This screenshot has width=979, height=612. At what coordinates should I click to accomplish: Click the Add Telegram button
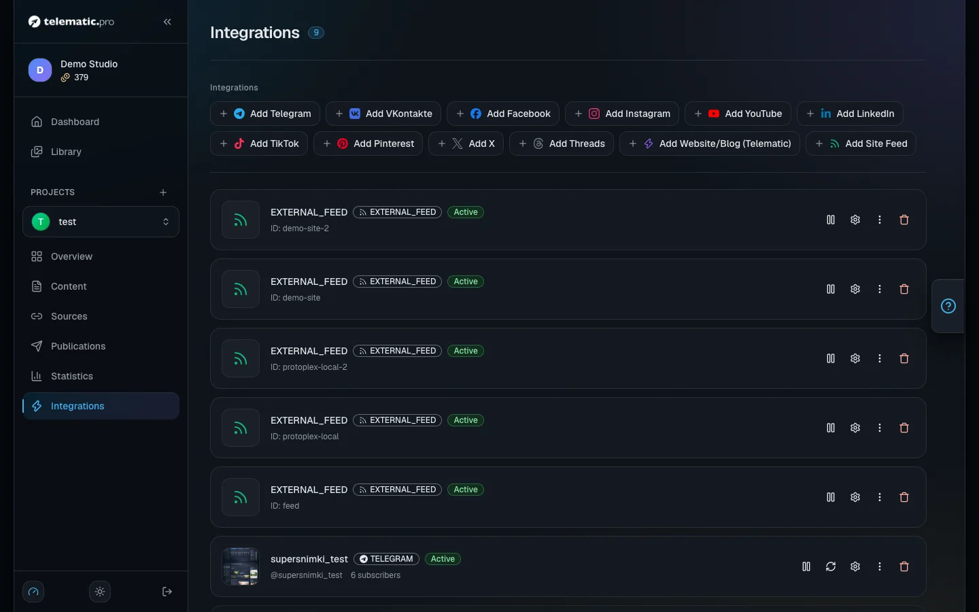tap(265, 114)
